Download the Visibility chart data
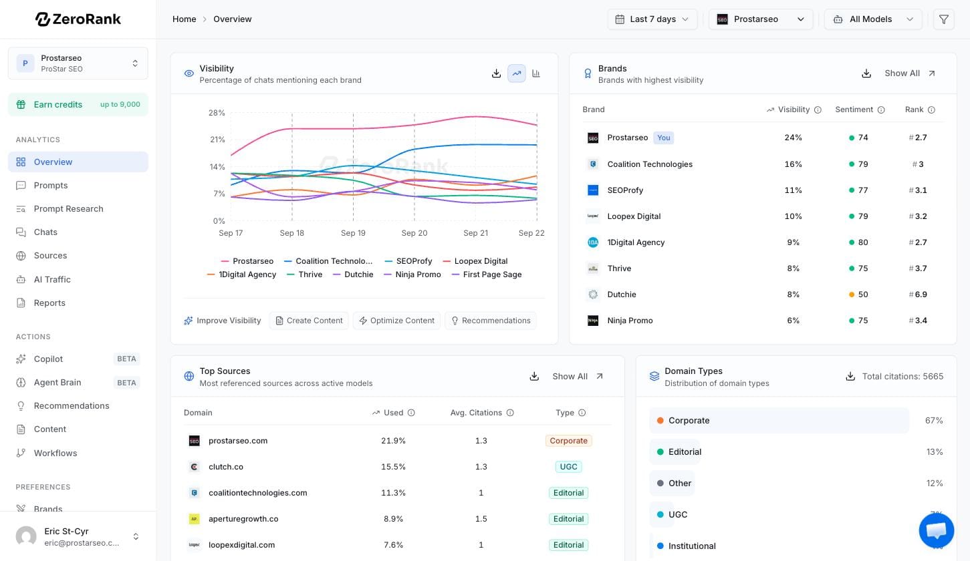 click(x=496, y=73)
